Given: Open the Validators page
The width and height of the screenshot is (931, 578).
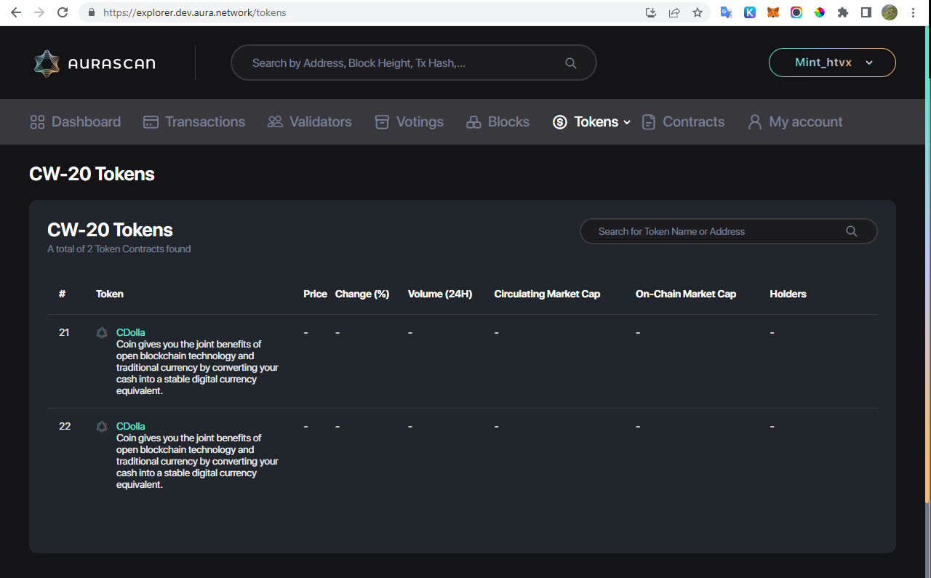Looking at the screenshot, I should tap(309, 122).
